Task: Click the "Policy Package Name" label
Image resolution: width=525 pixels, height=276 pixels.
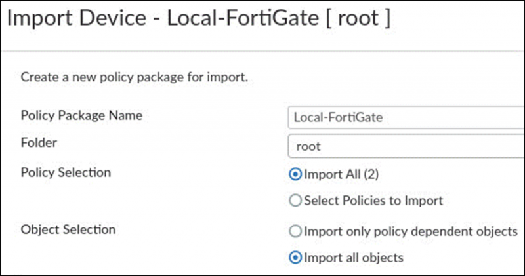Action: coord(82,115)
